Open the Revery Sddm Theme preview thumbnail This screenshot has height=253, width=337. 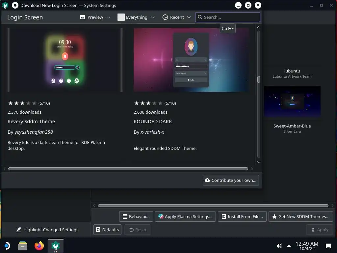[x=65, y=60]
